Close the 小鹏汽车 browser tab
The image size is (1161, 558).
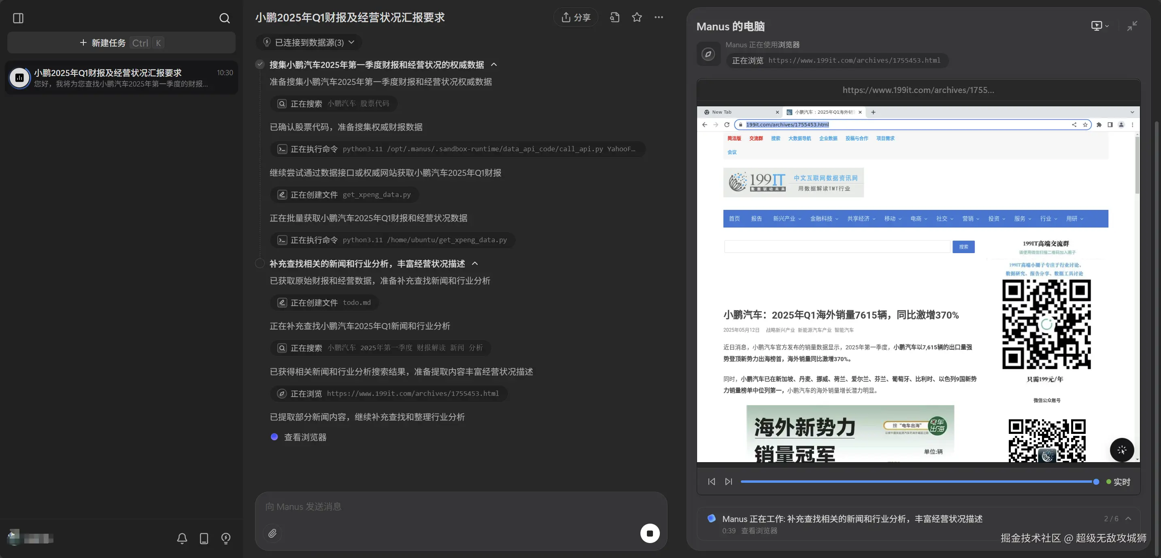860,112
